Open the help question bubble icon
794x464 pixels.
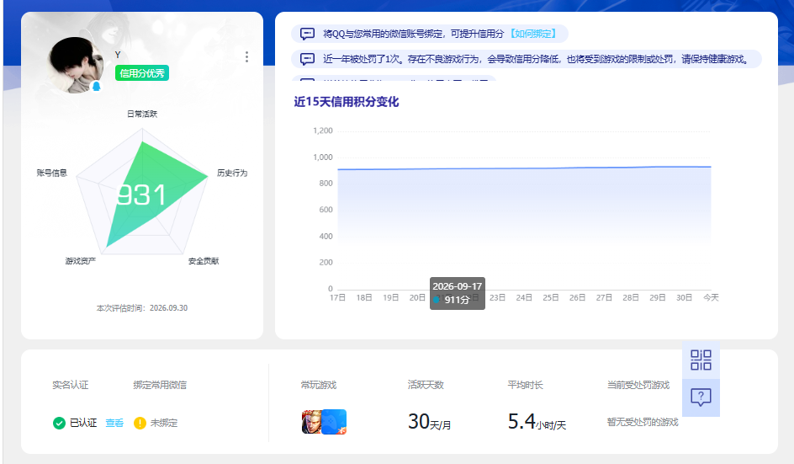(701, 397)
